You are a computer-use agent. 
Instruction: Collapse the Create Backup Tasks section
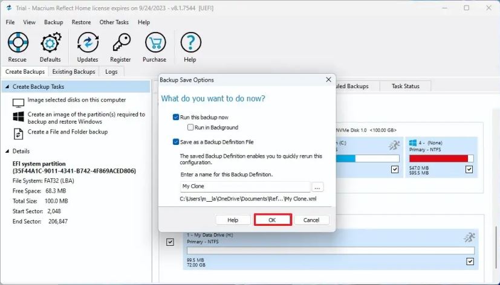tap(7, 86)
